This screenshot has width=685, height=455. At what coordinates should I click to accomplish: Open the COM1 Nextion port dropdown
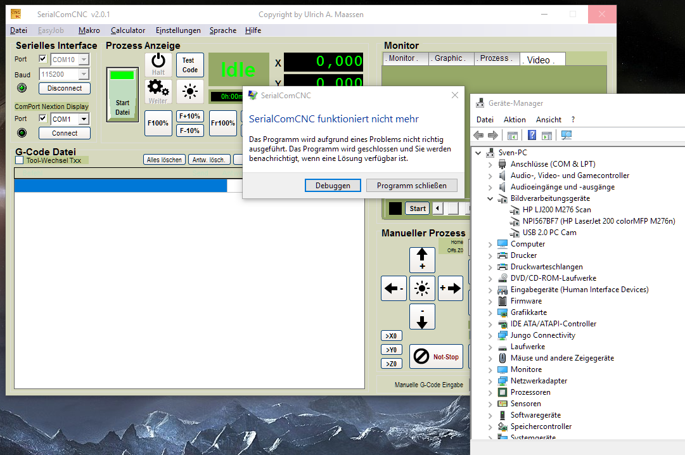[x=84, y=119]
